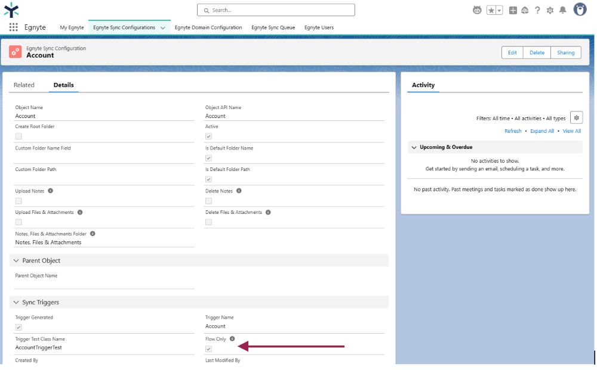This screenshot has height=370, width=597.
Task: Toggle the Delete Notes checkbox
Action: point(208,201)
